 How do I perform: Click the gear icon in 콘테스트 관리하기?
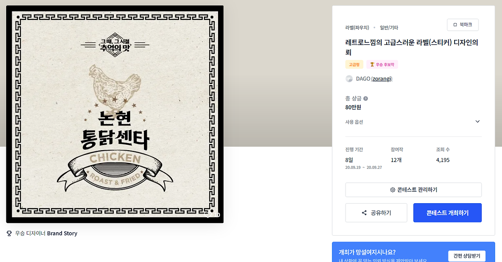393,190
